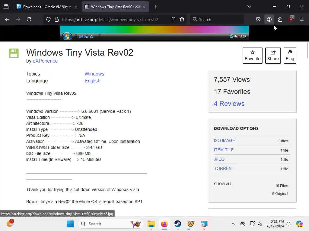Open the eXPerience creator link
The image size is (309, 231).
[x=45, y=61]
